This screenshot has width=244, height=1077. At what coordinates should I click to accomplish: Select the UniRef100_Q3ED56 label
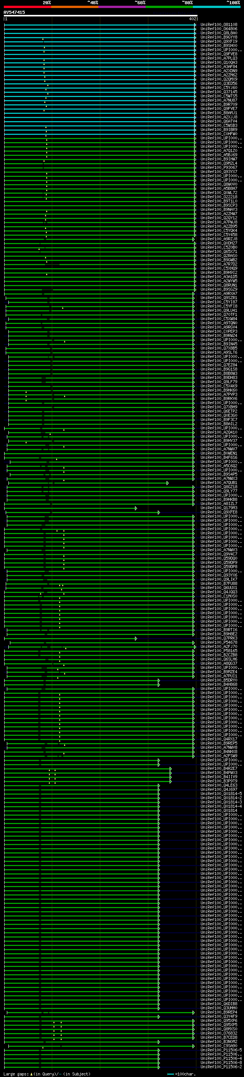tap(219, 84)
